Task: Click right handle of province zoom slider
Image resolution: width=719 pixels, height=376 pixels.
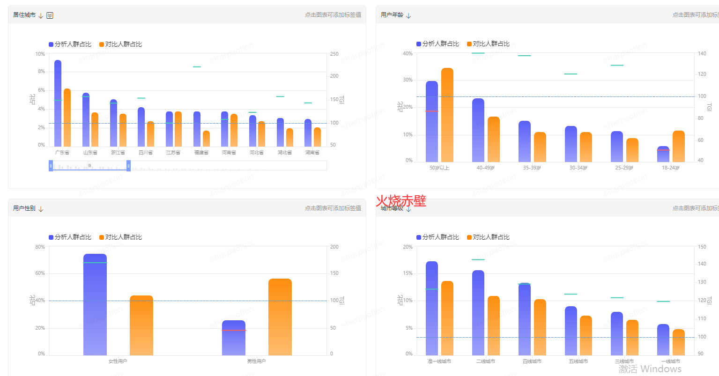Action: point(128,166)
